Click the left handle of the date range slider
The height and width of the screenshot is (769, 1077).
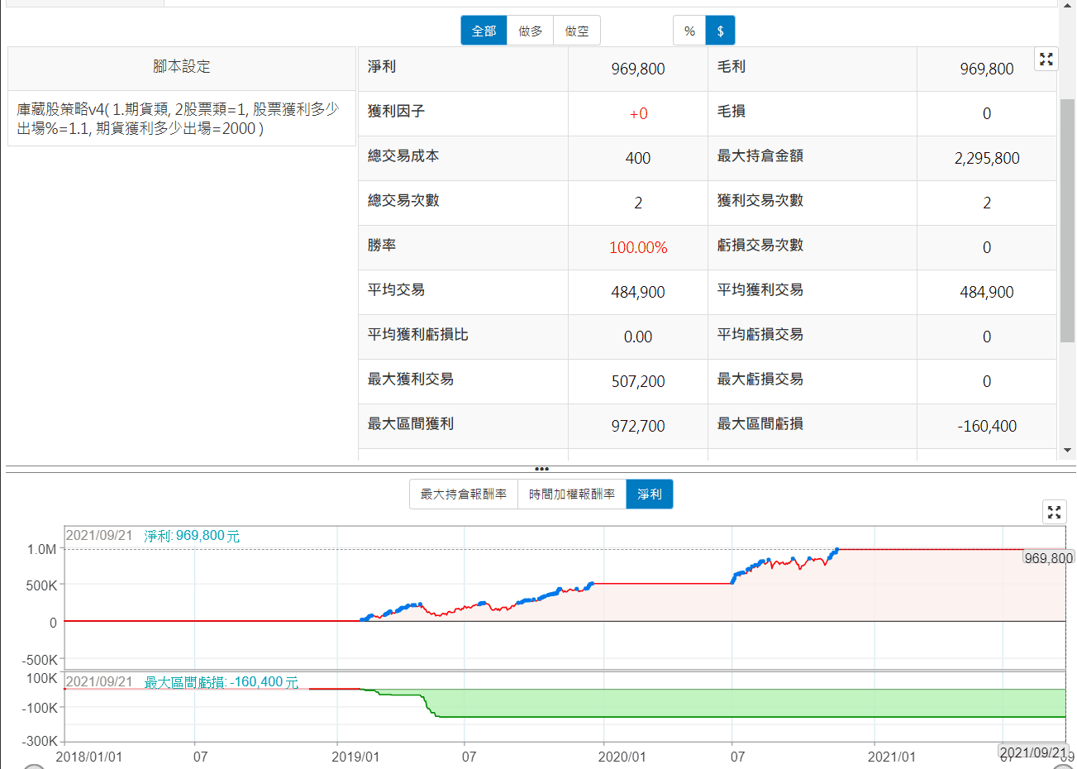pos(33,767)
